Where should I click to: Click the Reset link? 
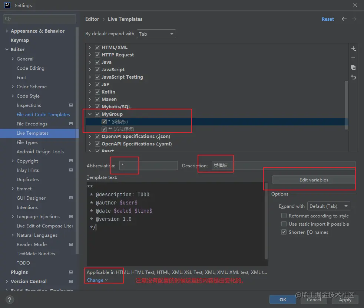pos(328,19)
